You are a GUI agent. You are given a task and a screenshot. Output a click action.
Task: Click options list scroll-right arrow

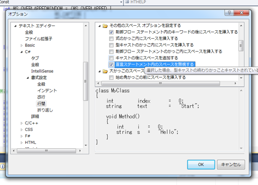pyautogui.click(x=235, y=83)
